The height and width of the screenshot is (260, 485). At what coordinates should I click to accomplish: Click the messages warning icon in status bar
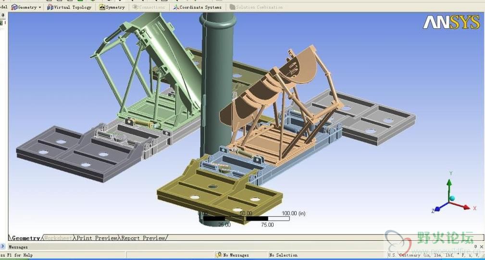point(219,255)
